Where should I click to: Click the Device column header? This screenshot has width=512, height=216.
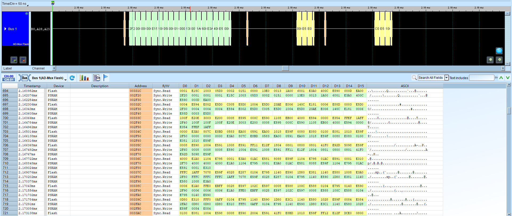point(58,86)
